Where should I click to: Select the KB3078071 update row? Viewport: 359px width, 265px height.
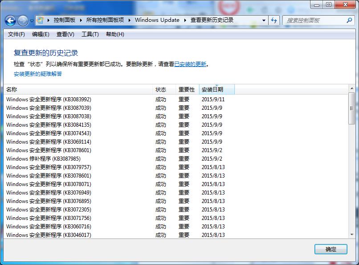point(175,184)
